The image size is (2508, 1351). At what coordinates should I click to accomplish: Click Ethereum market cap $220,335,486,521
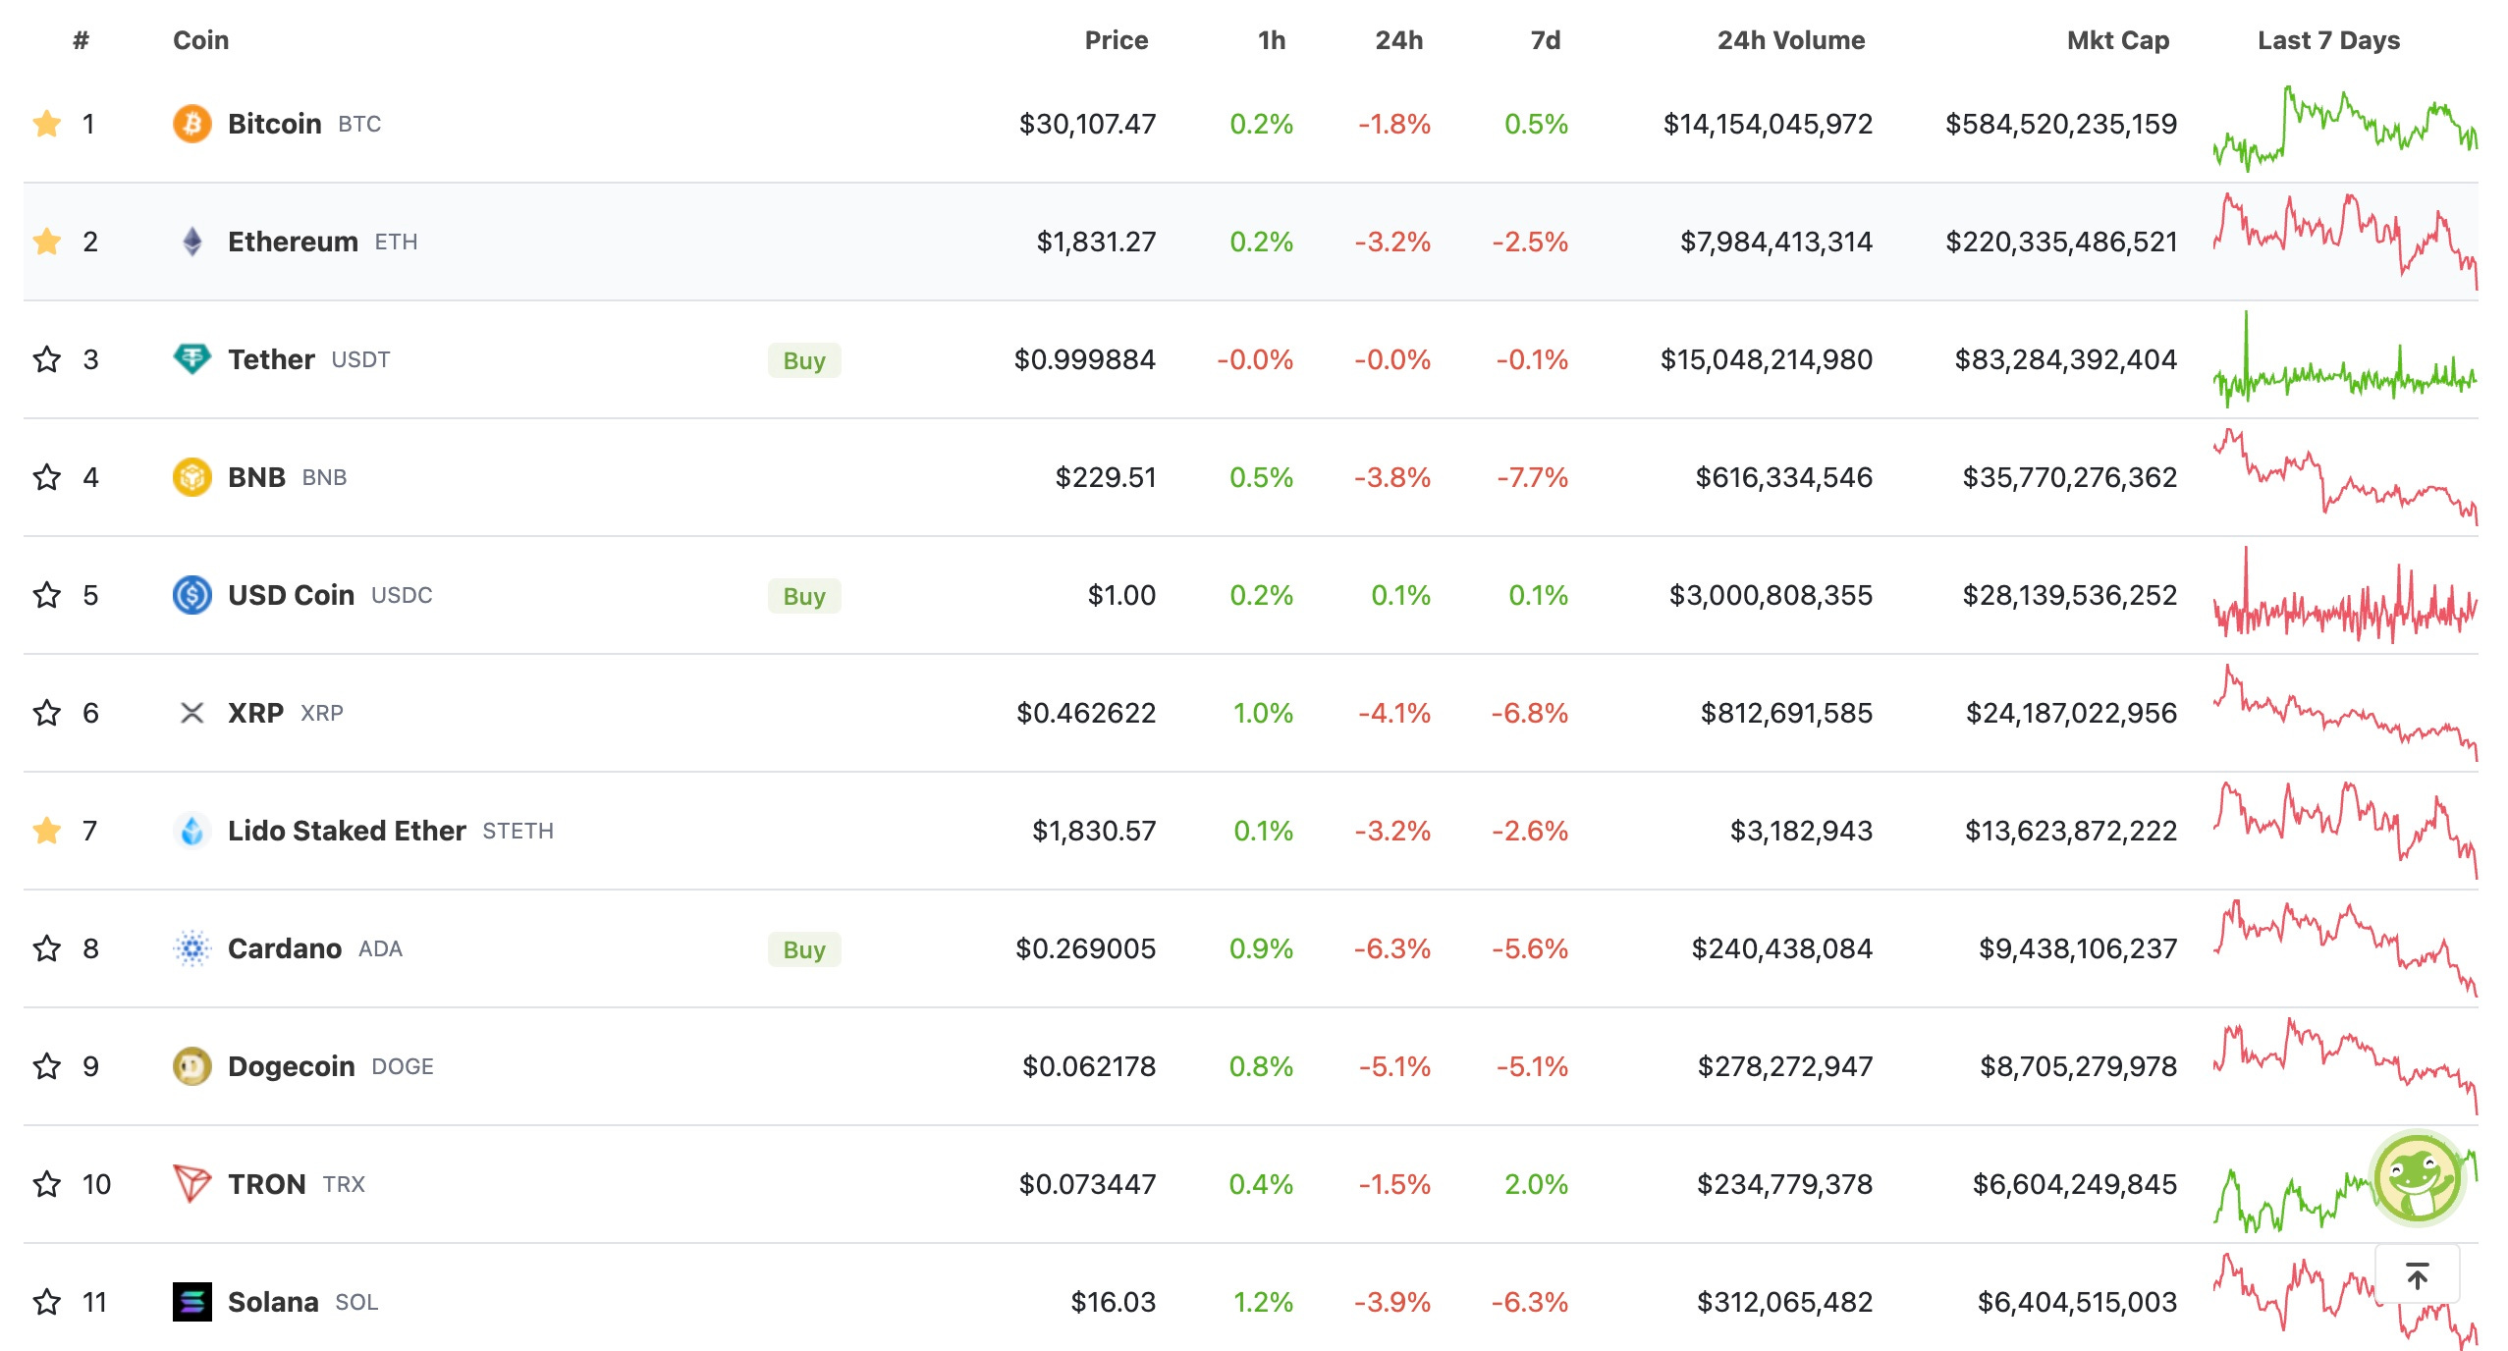pos(2061,242)
